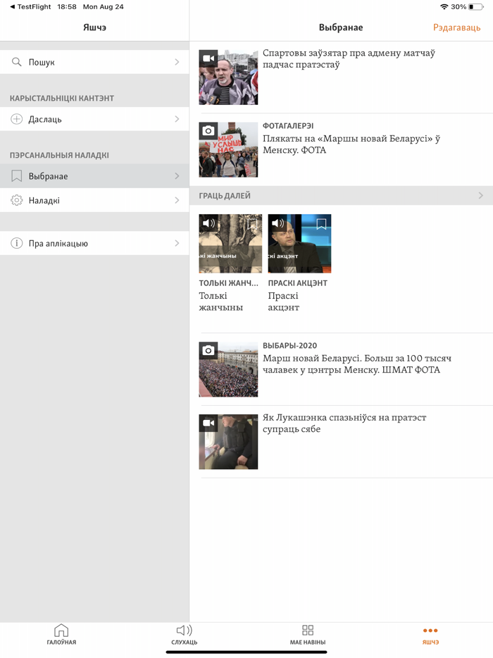Image resolution: width=493 pixels, height=658 pixels.
Task: Click video camera badge on Спартовы заўзятар thumbnail
Action: [x=208, y=58]
